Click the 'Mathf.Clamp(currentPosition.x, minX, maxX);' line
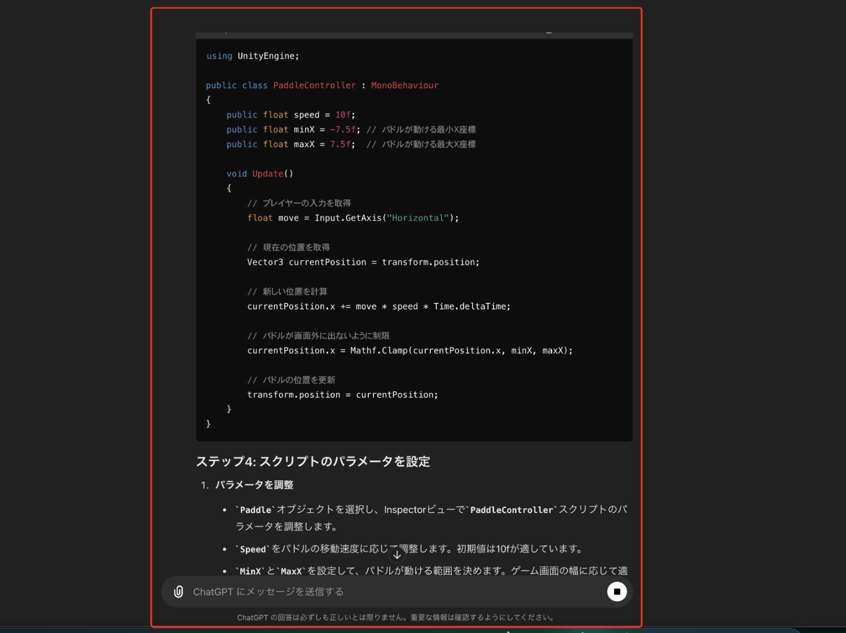 [x=410, y=350]
